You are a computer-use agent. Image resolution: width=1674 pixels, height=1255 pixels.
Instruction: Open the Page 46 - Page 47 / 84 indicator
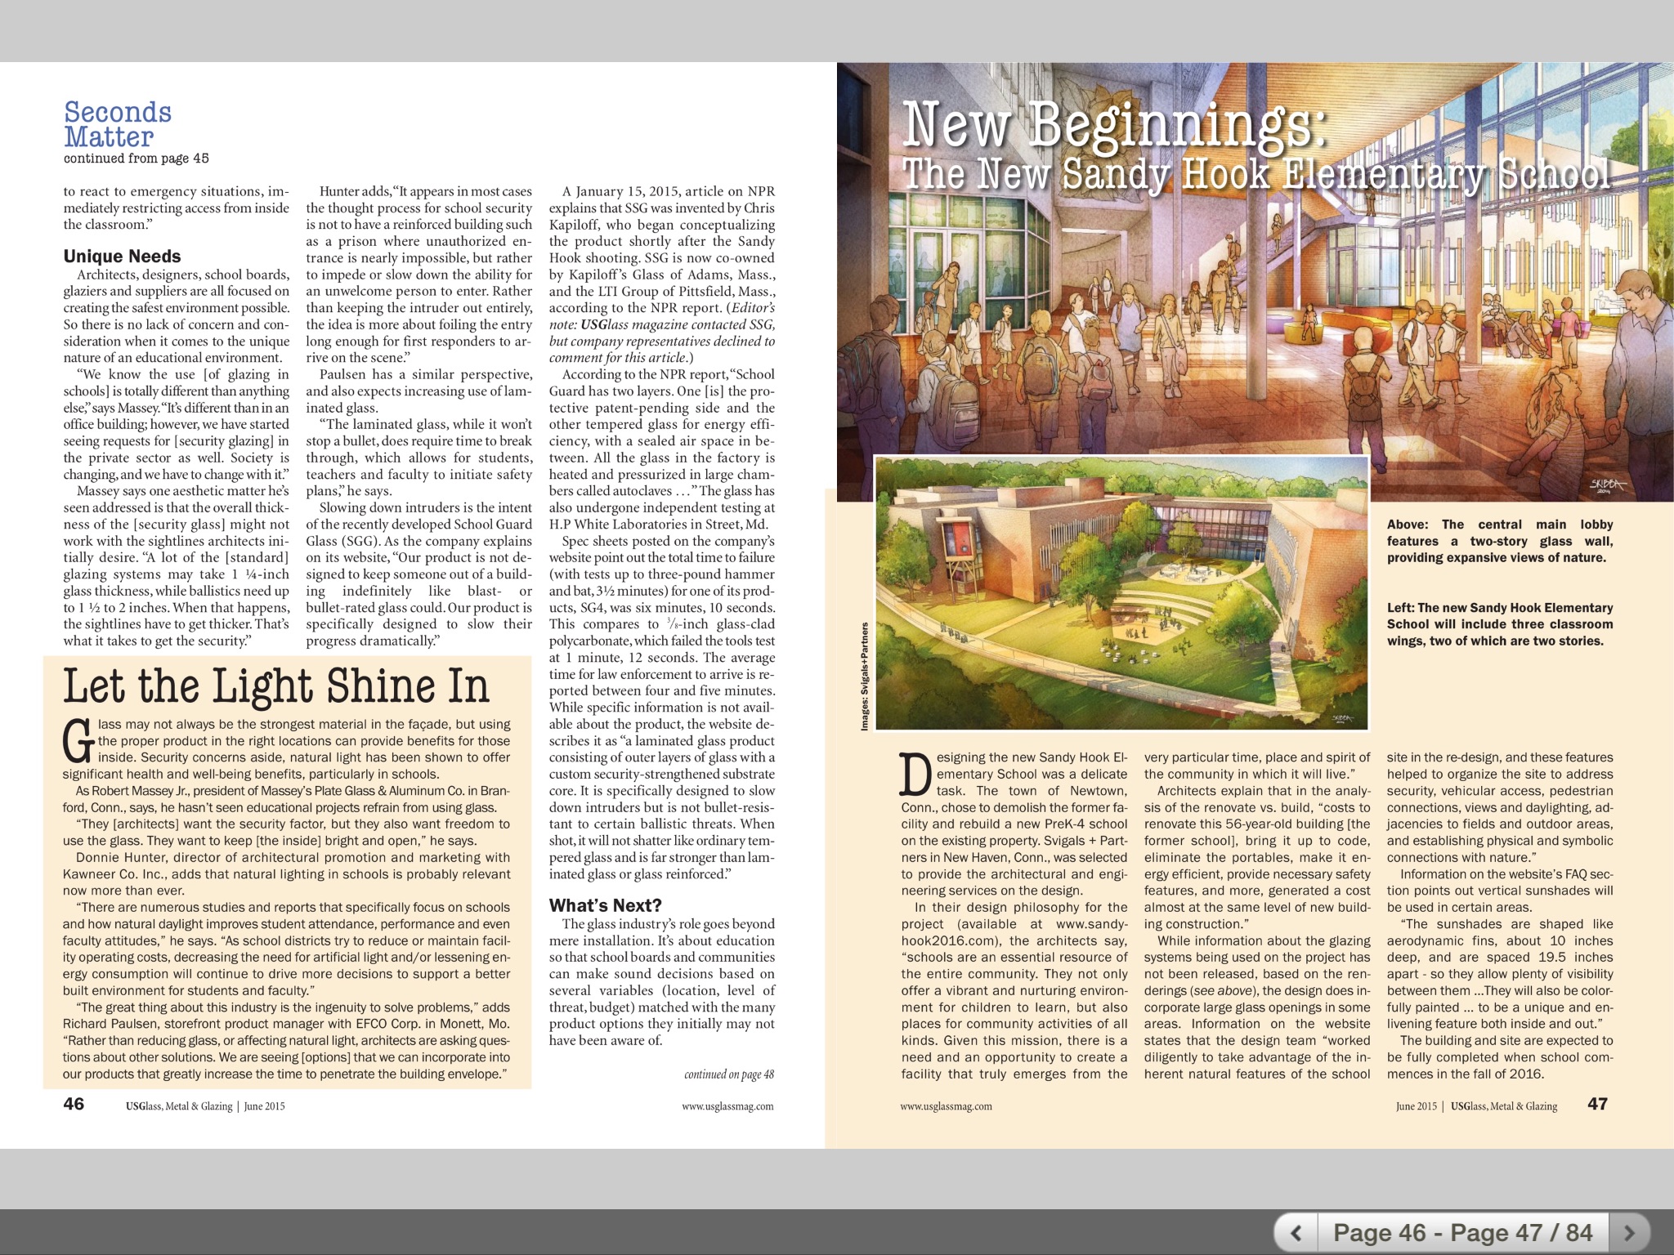(1462, 1233)
